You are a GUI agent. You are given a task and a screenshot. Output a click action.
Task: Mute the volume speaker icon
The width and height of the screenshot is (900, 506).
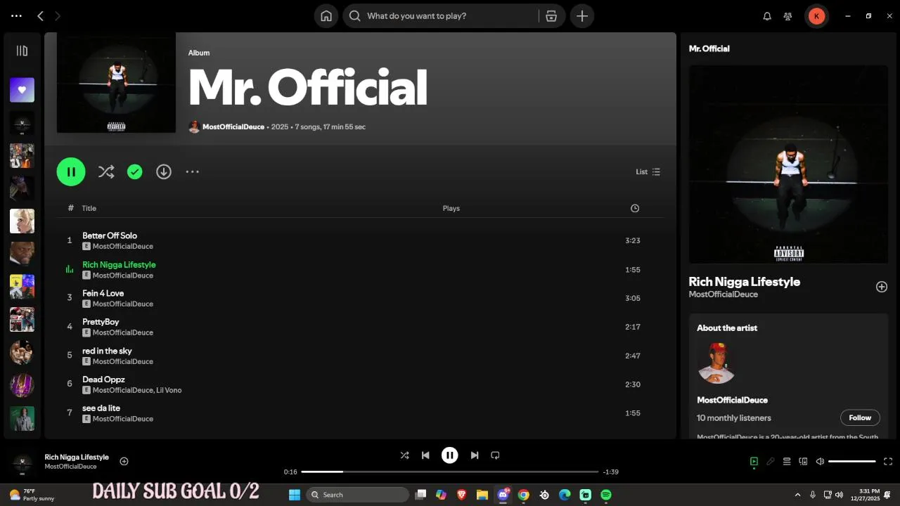coord(820,462)
